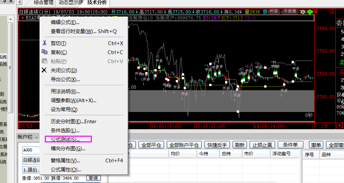The image size is (344, 183).
Task: Open the 1.限价 order type dropdown
Action: click(x=31, y=170)
